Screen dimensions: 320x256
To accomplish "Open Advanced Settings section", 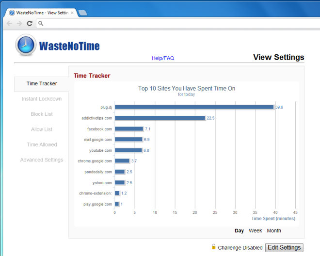I will tap(42, 160).
